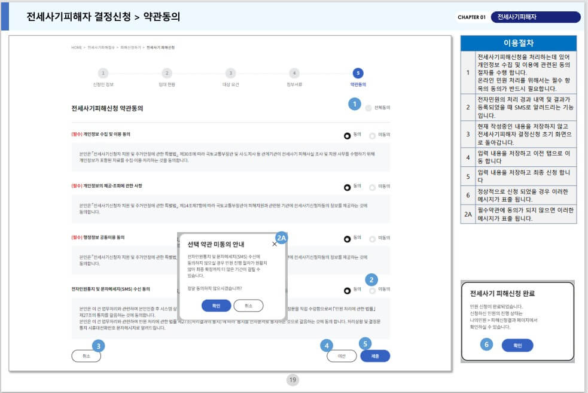Click 확인 in the 전세사기 피해신청 완료 panel
This screenshot has height=393, width=588.
coord(517,345)
